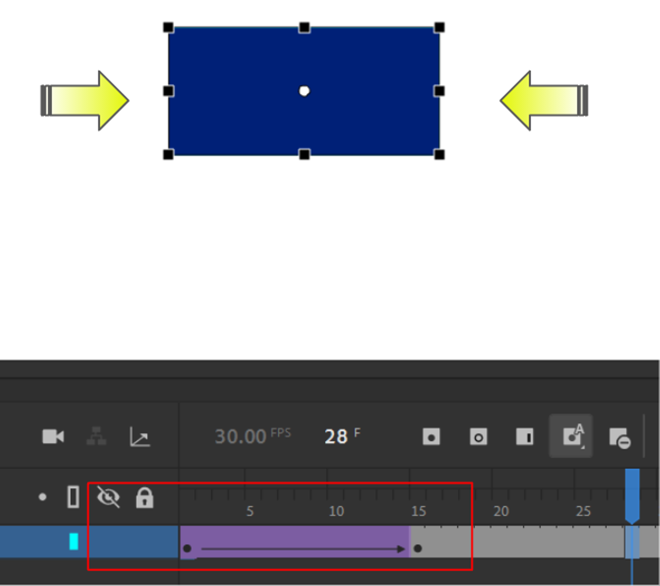The width and height of the screenshot is (660, 586).
Task: Select the keyframe at frame 1
Action: (x=187, y=548)
